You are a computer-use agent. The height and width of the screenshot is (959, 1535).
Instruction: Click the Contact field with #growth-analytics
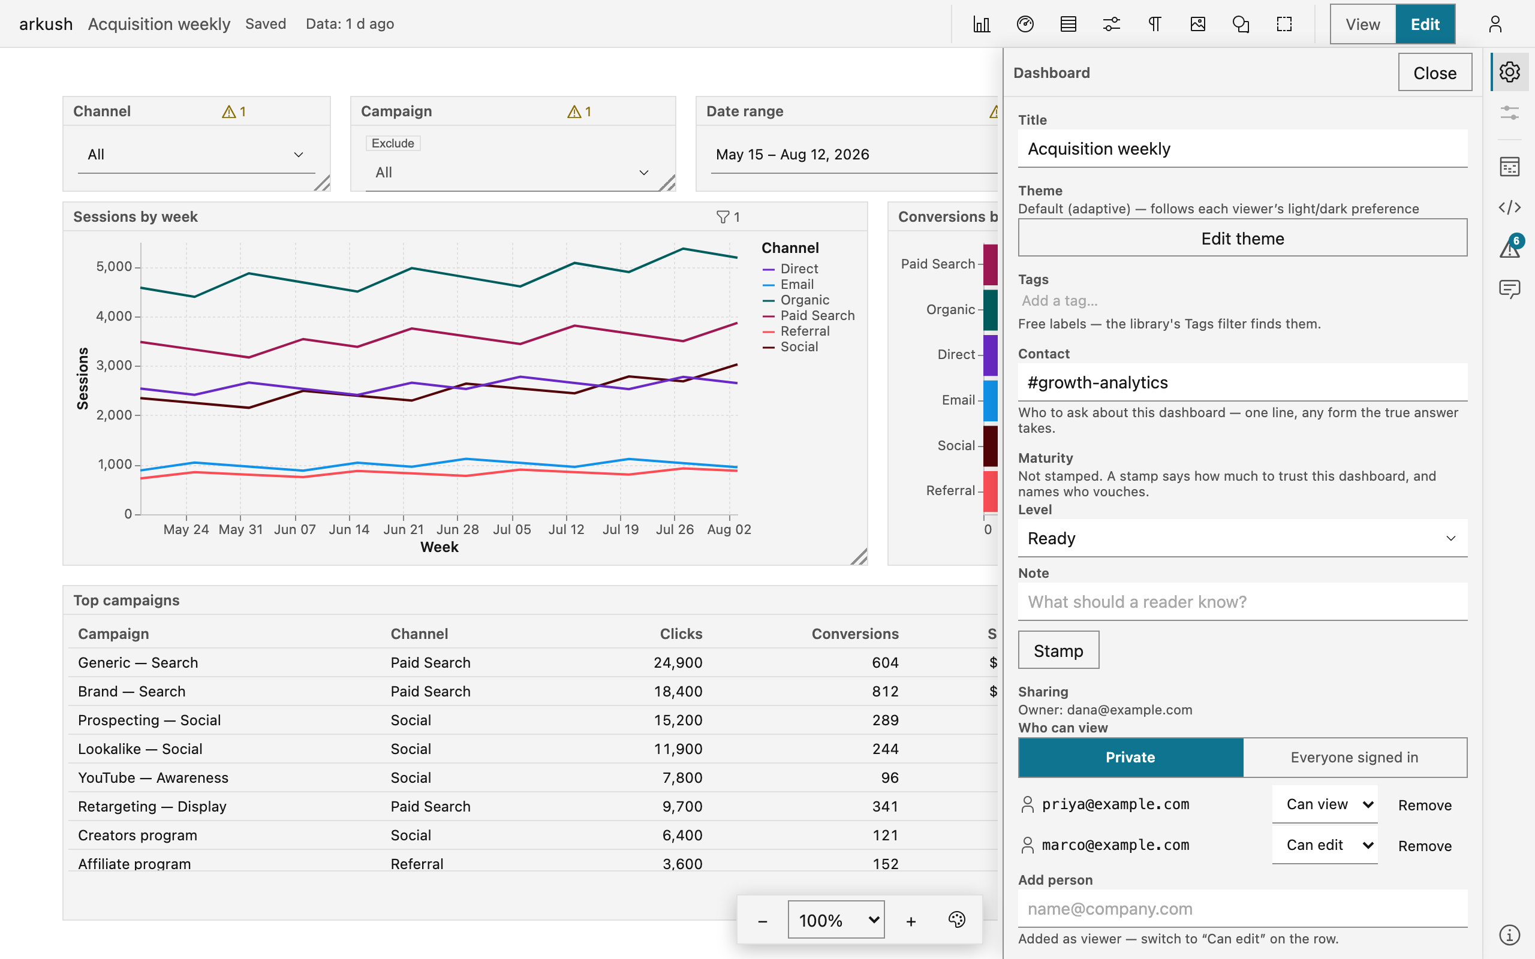(x=1242, y=382)
